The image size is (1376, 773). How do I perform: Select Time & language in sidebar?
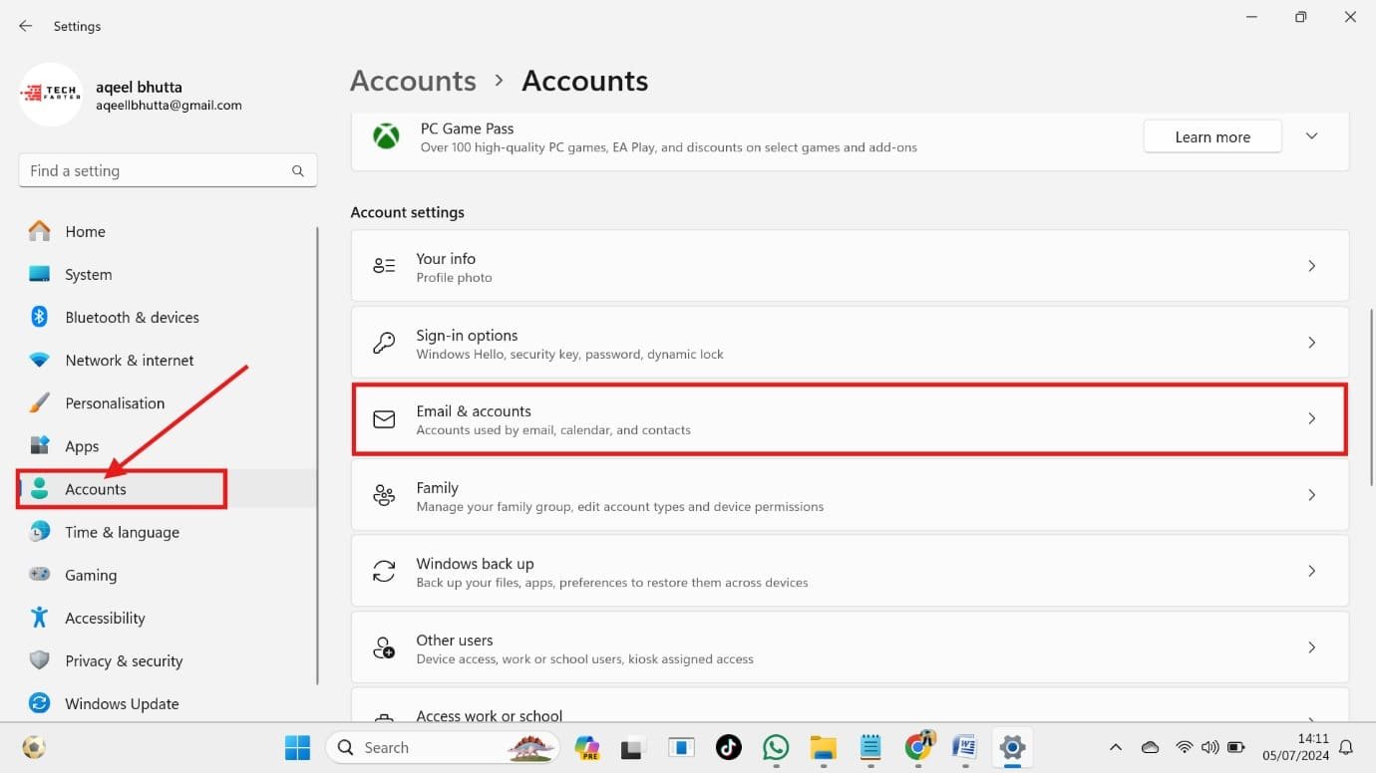coord(122,532)
